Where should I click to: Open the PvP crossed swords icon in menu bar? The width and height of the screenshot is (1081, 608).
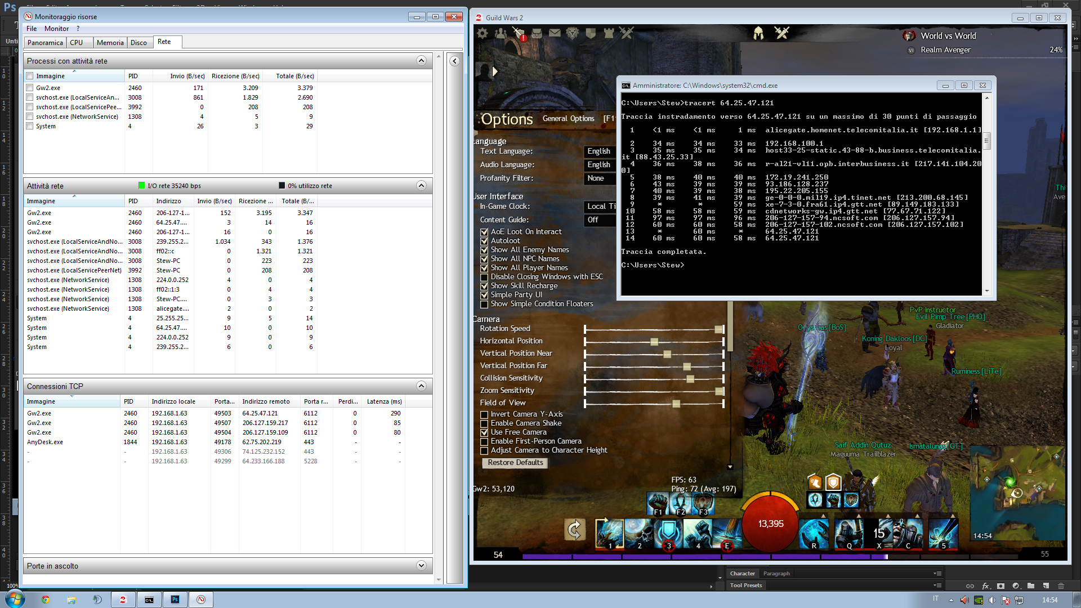click(627, 33)
